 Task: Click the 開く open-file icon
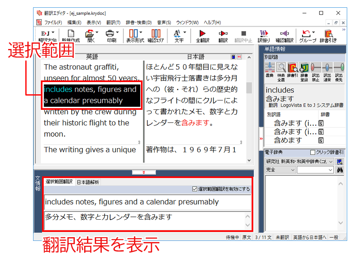89,34
